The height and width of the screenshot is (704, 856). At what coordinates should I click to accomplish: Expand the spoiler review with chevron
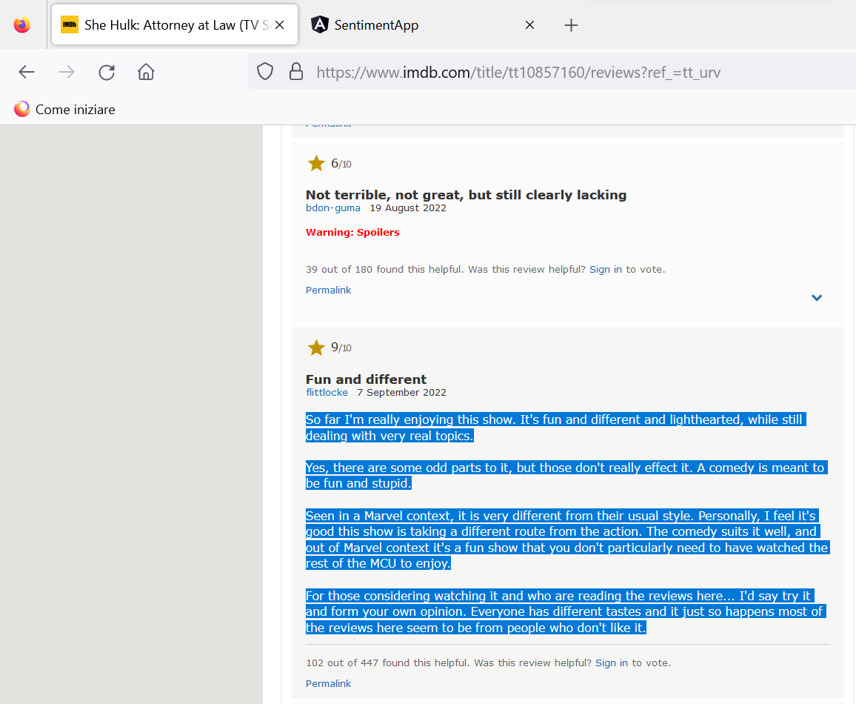point(817,298)
